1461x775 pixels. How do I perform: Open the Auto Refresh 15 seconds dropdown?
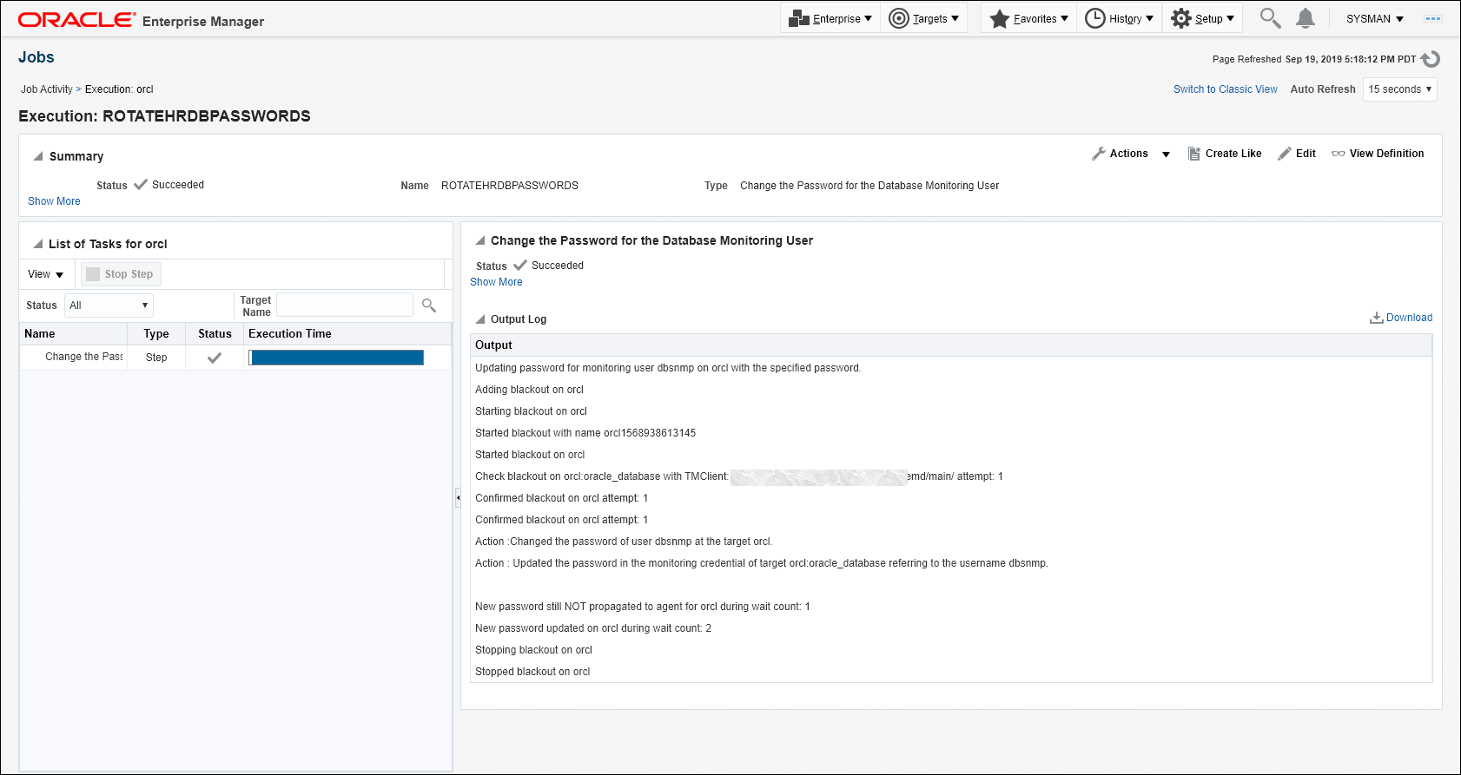coord(1399,89)
